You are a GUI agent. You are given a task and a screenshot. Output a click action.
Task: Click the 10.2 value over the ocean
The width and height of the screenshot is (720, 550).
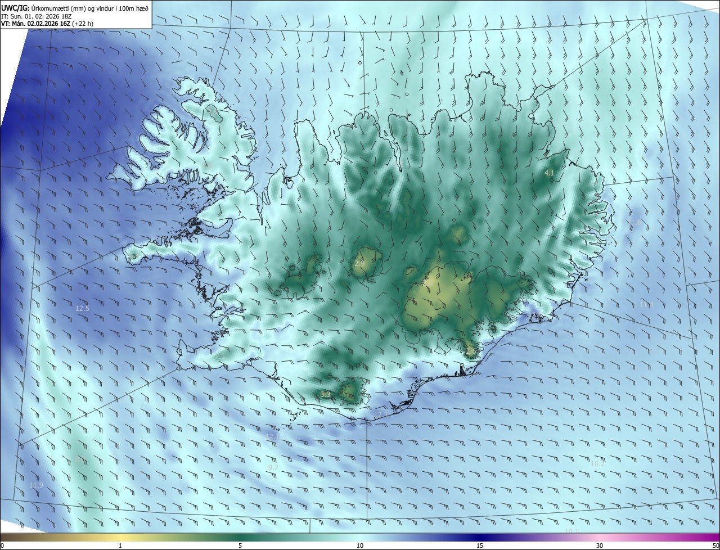coord(597,463)
